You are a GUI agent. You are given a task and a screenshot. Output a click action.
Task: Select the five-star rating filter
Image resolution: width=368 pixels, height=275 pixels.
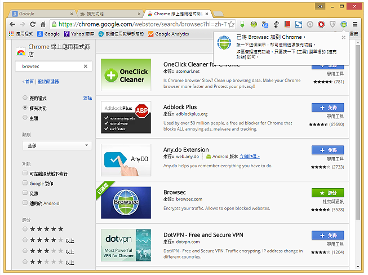(25, 229)
